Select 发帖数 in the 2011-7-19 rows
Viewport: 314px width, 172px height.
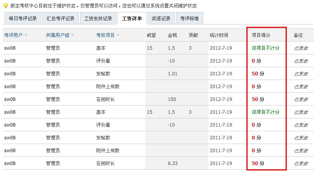[x=103, y=137]
